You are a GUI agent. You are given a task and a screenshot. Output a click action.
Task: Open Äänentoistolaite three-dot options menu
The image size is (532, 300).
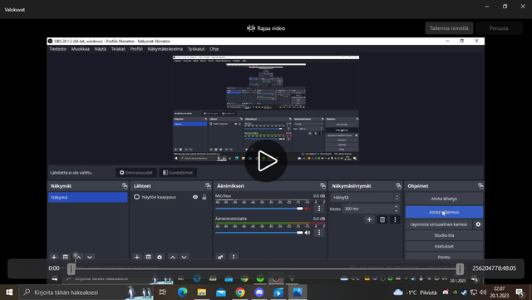tap(319, 233)
